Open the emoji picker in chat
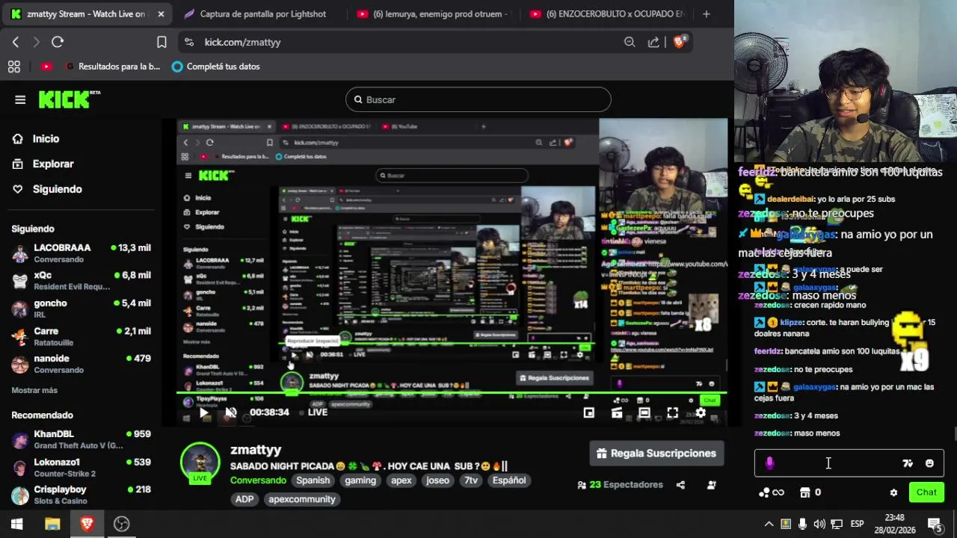This screenshot has height=538, width=957. 929,463
